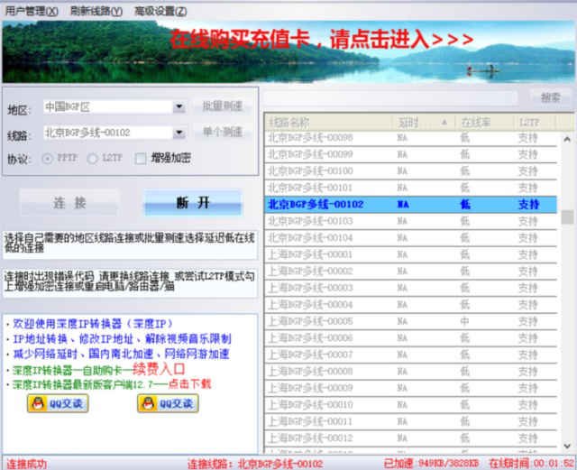Screen dimensions: 577x470
Task: Click the 断开 button
Action: [x=193, y=203]
